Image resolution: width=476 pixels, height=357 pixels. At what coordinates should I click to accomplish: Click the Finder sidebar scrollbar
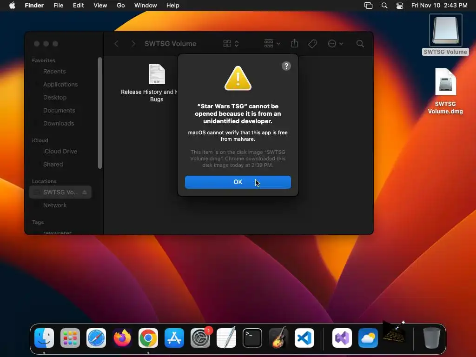(x=100, y=113)
